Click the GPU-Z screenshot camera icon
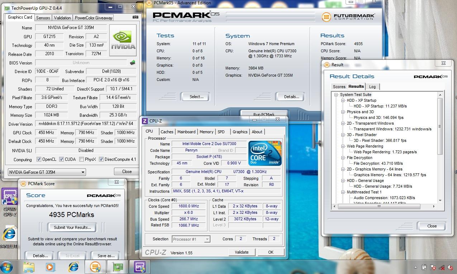The height and width of the screenshot is (274, 457). click(135, 17)
